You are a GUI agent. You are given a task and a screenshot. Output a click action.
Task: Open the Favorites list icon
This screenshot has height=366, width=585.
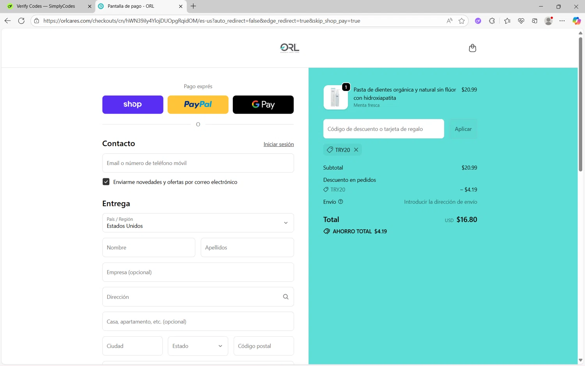[507, 21]
